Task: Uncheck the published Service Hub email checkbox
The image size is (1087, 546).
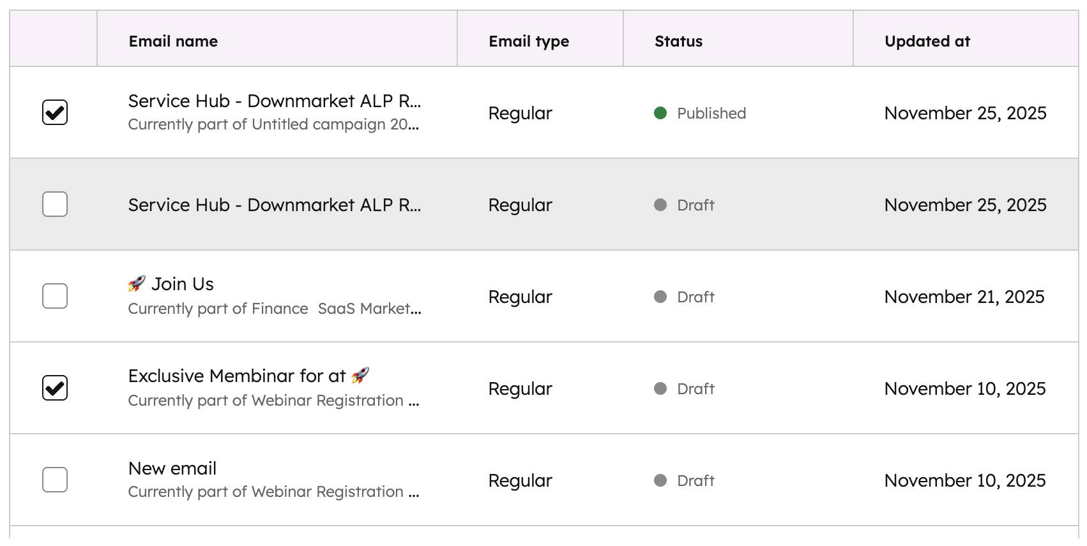Action: coord(55,112)
